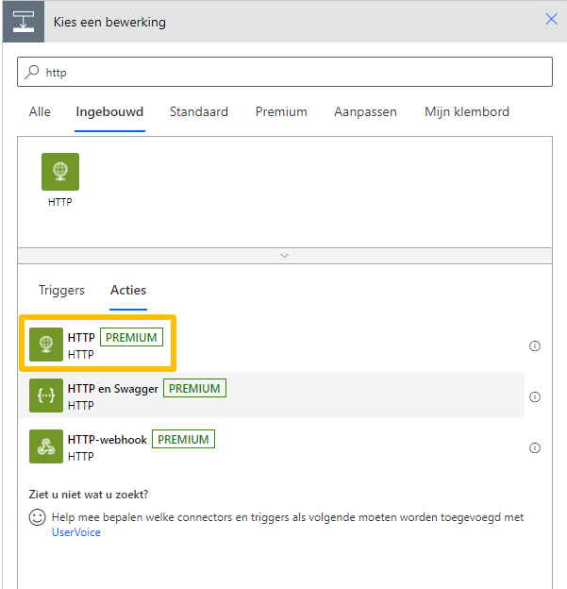Show info for HTTP en Swagger
The image size is (567, 589).
(535, 397)
